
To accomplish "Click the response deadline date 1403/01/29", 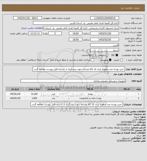I will point(105,34).
